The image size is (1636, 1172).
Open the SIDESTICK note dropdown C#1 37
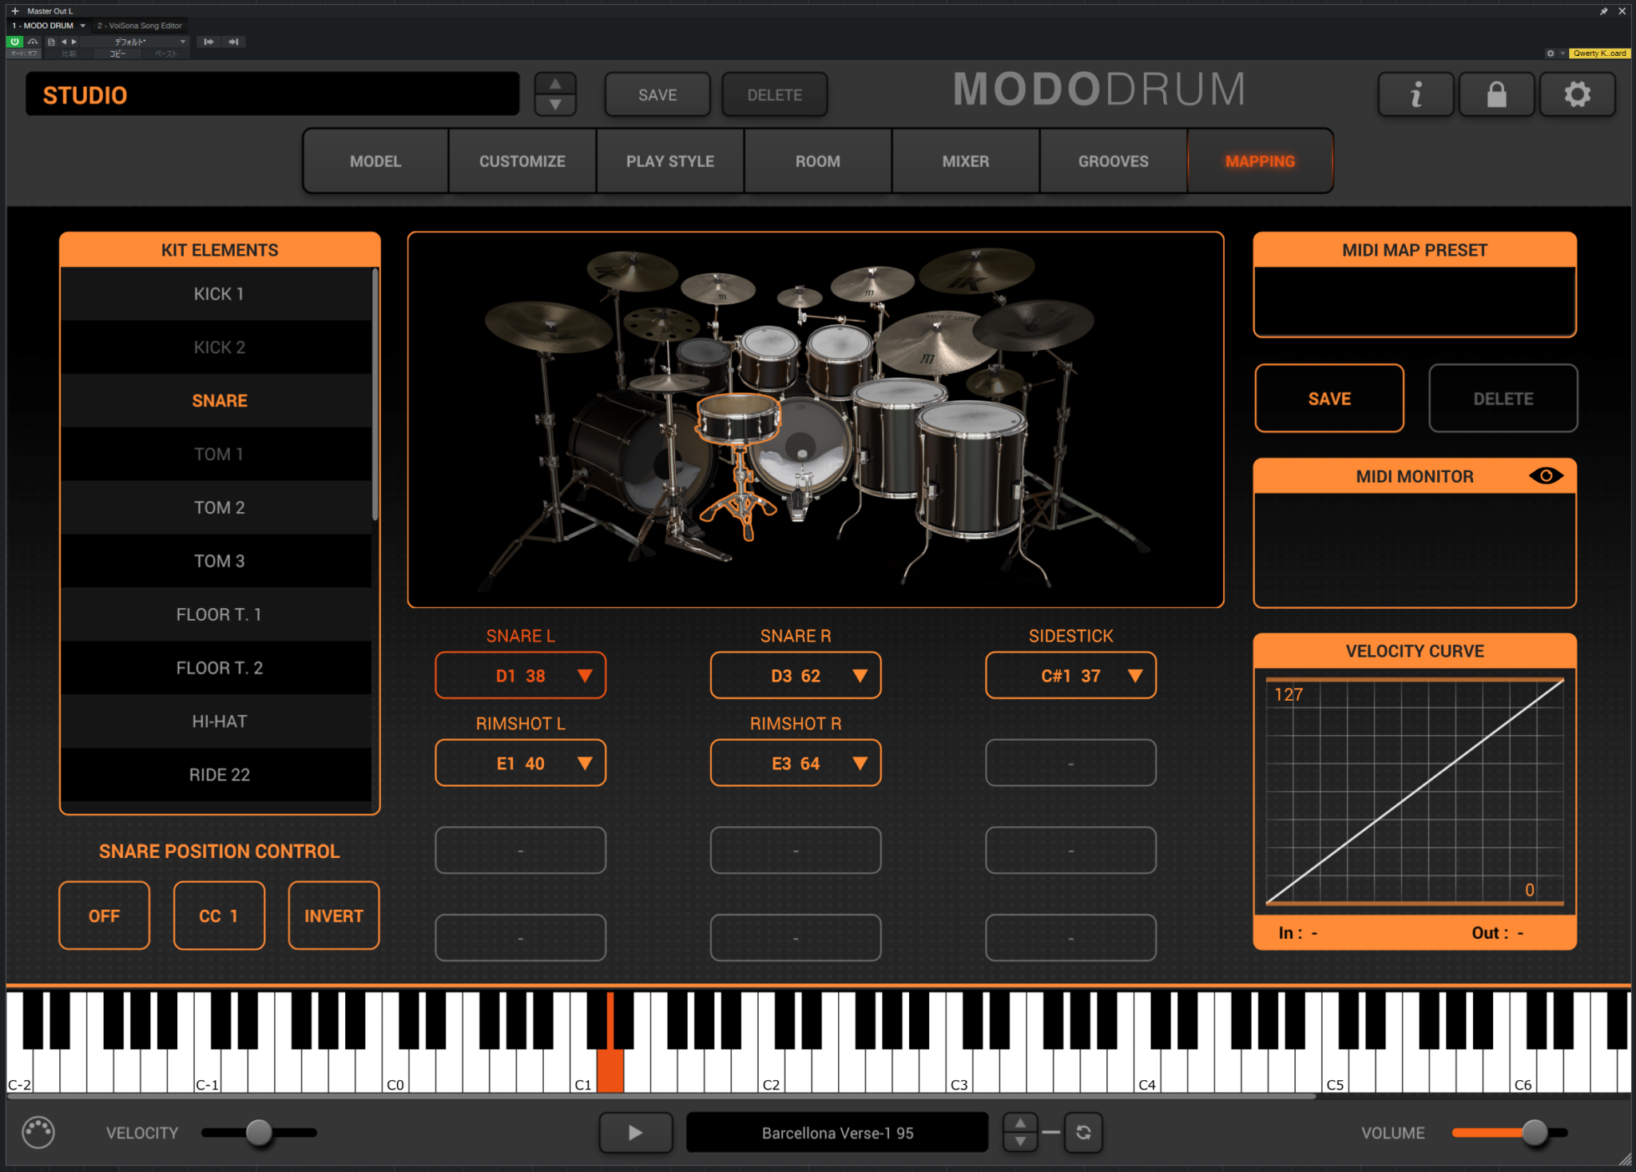click(1070, 675)
